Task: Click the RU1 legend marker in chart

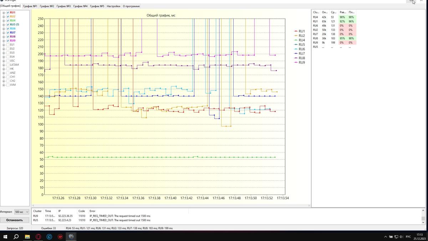Action: point(296,31)
